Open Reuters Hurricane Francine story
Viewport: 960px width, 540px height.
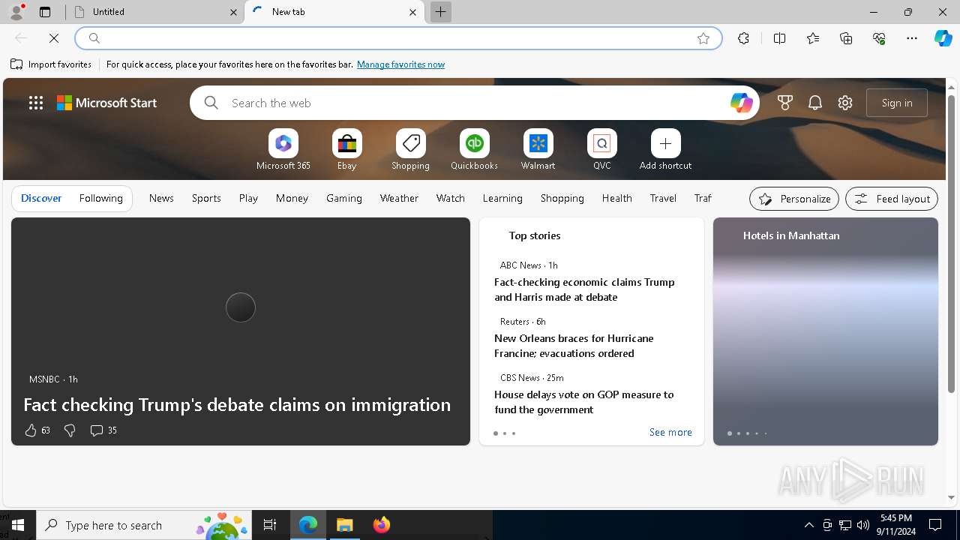574,346
